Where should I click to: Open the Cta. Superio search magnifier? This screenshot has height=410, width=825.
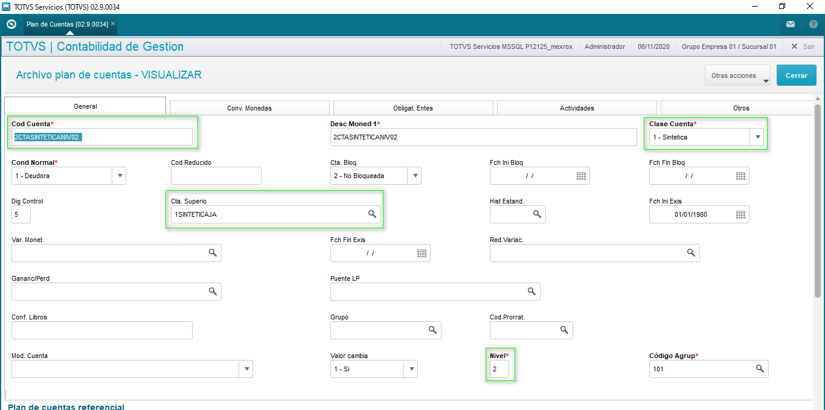point(373,214)
